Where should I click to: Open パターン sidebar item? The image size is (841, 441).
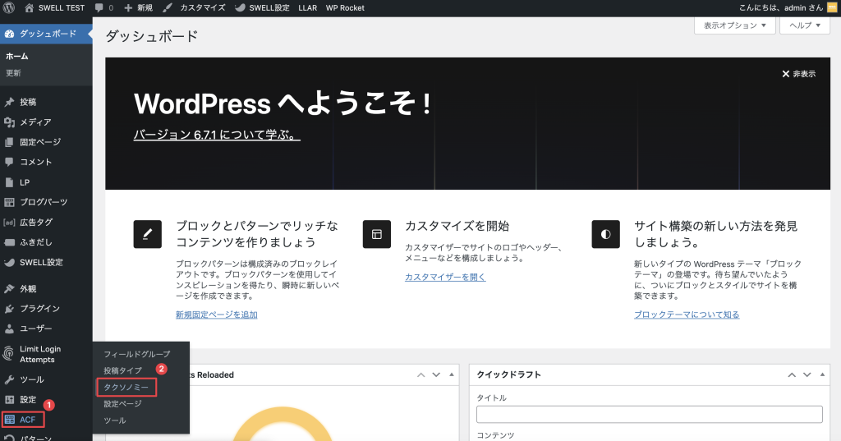click(35, 438)
